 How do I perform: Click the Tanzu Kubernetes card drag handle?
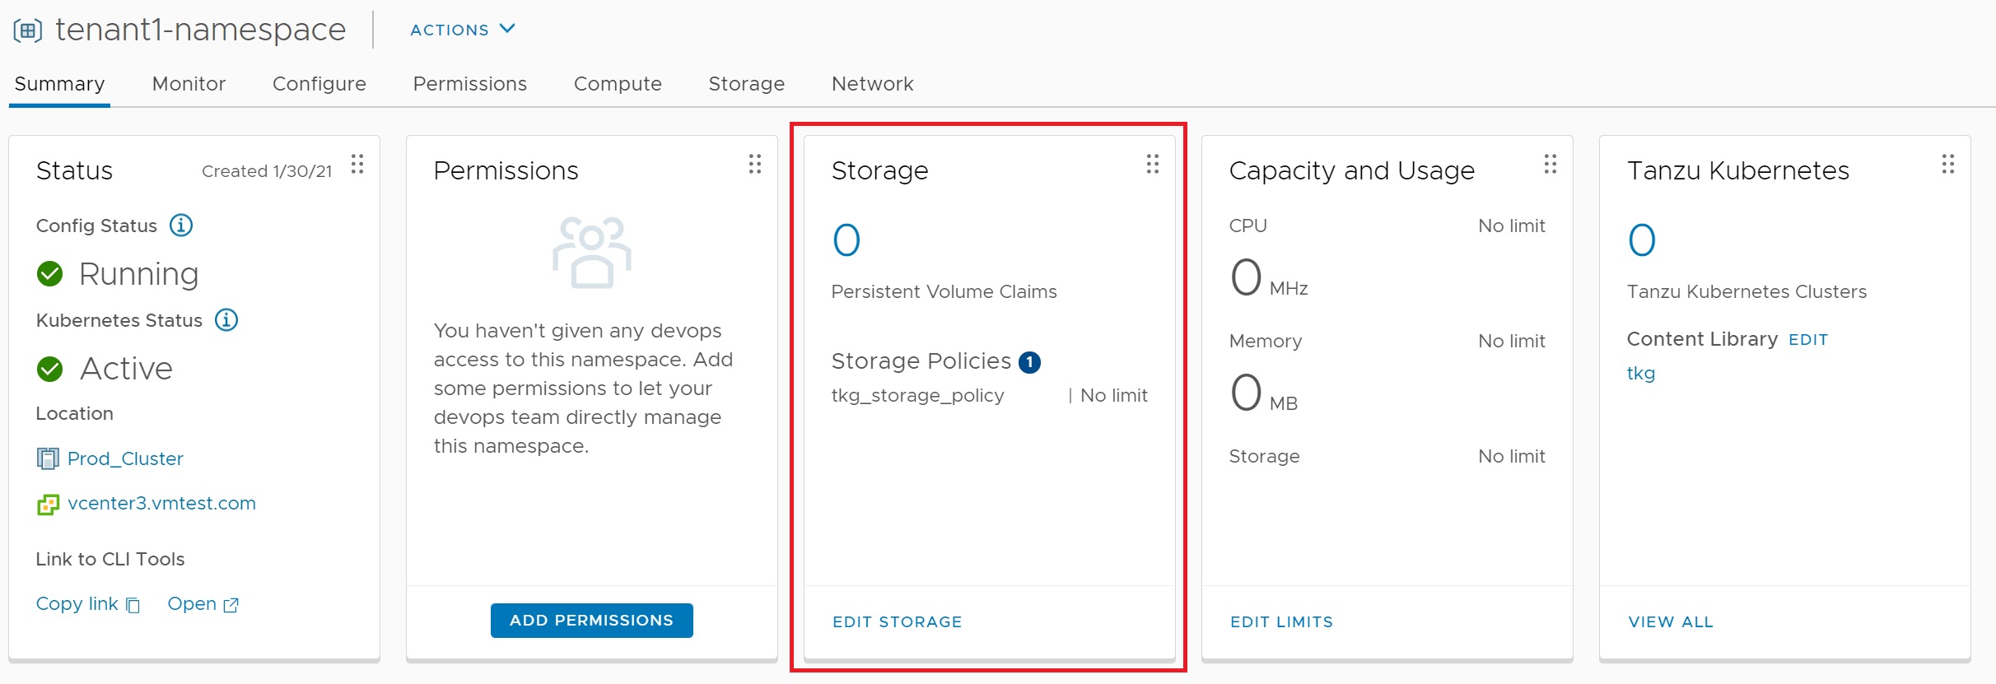[1947, 164]
